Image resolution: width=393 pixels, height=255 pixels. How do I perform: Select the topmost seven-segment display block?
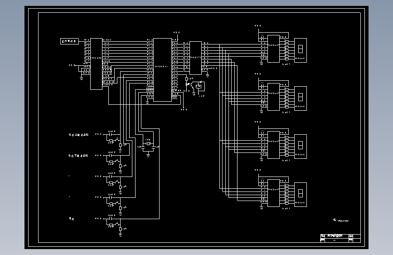coord(301,50)
